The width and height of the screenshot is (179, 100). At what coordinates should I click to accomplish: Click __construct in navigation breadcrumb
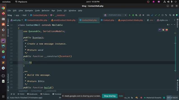pos(60,15)
